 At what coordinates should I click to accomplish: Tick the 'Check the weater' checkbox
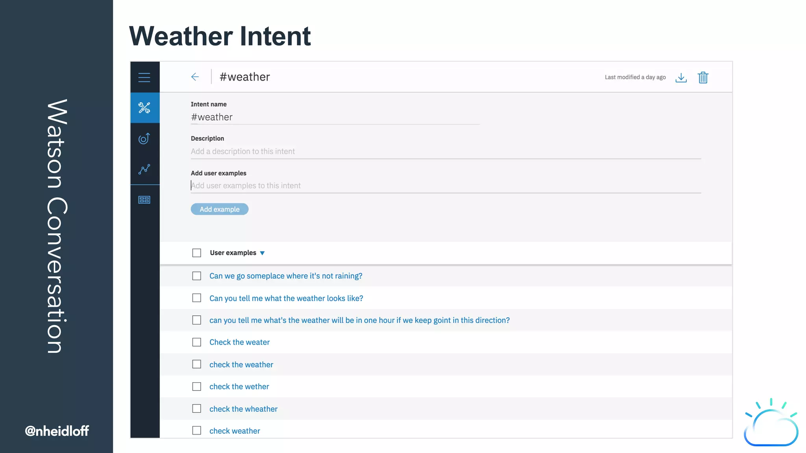[x=197, y=342]
